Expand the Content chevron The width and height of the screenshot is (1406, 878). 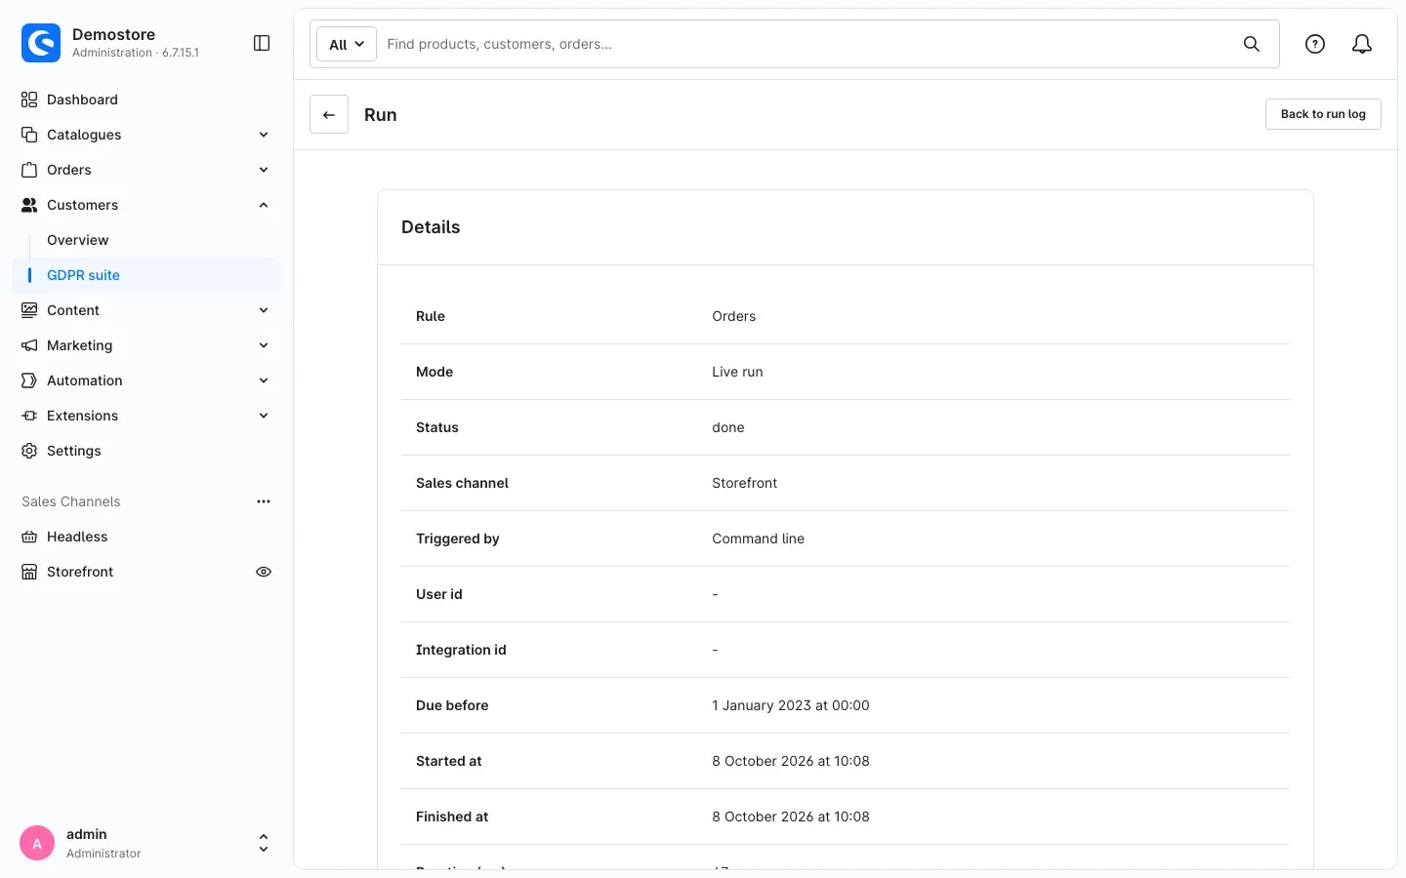[264, 310]
